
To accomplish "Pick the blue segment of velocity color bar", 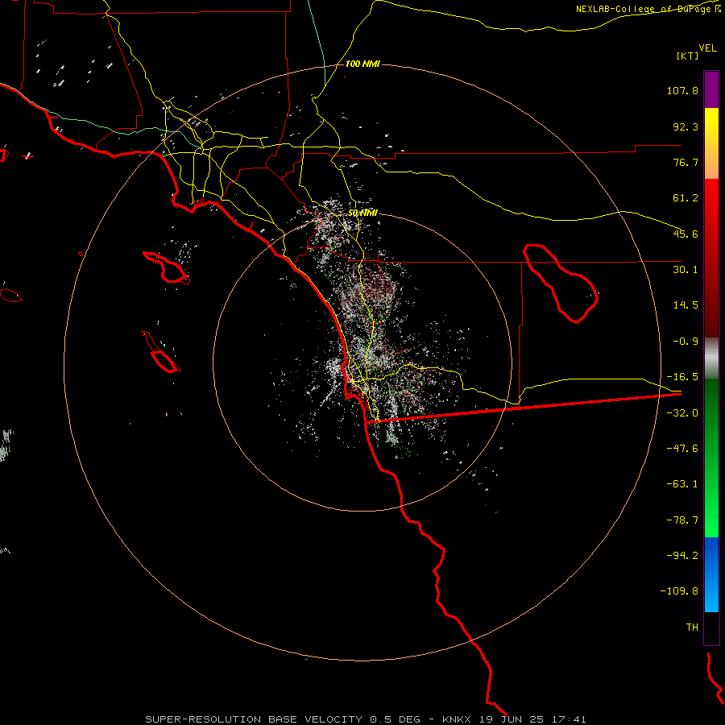I will pos(711,574).
